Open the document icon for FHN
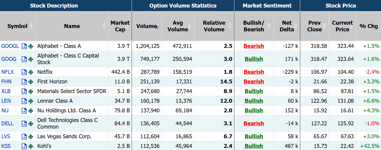381x150 pixels. pyautogui.click(x=24, y=82)
